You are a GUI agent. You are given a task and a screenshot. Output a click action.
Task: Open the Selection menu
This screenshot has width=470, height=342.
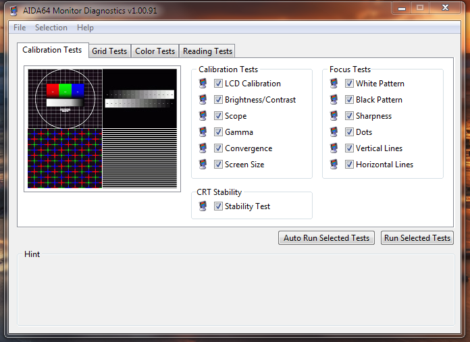pos(51,28)
